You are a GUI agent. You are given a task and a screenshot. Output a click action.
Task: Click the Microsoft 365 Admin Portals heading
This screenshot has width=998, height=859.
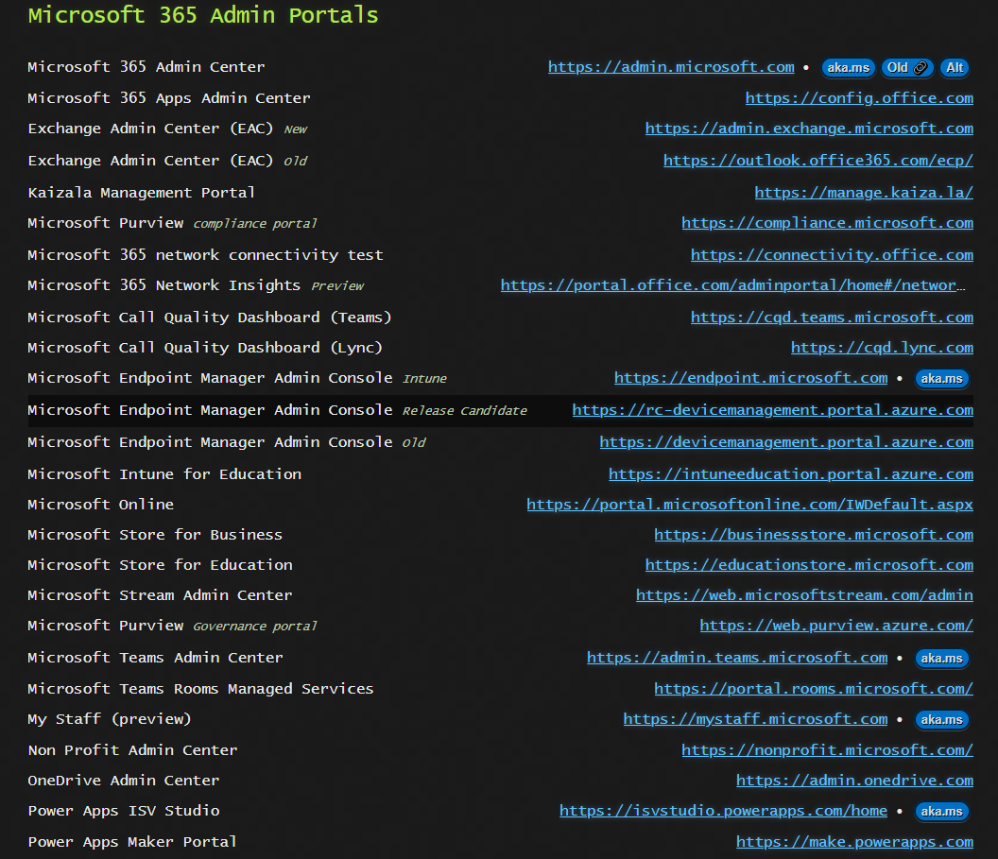pos(203,14)
